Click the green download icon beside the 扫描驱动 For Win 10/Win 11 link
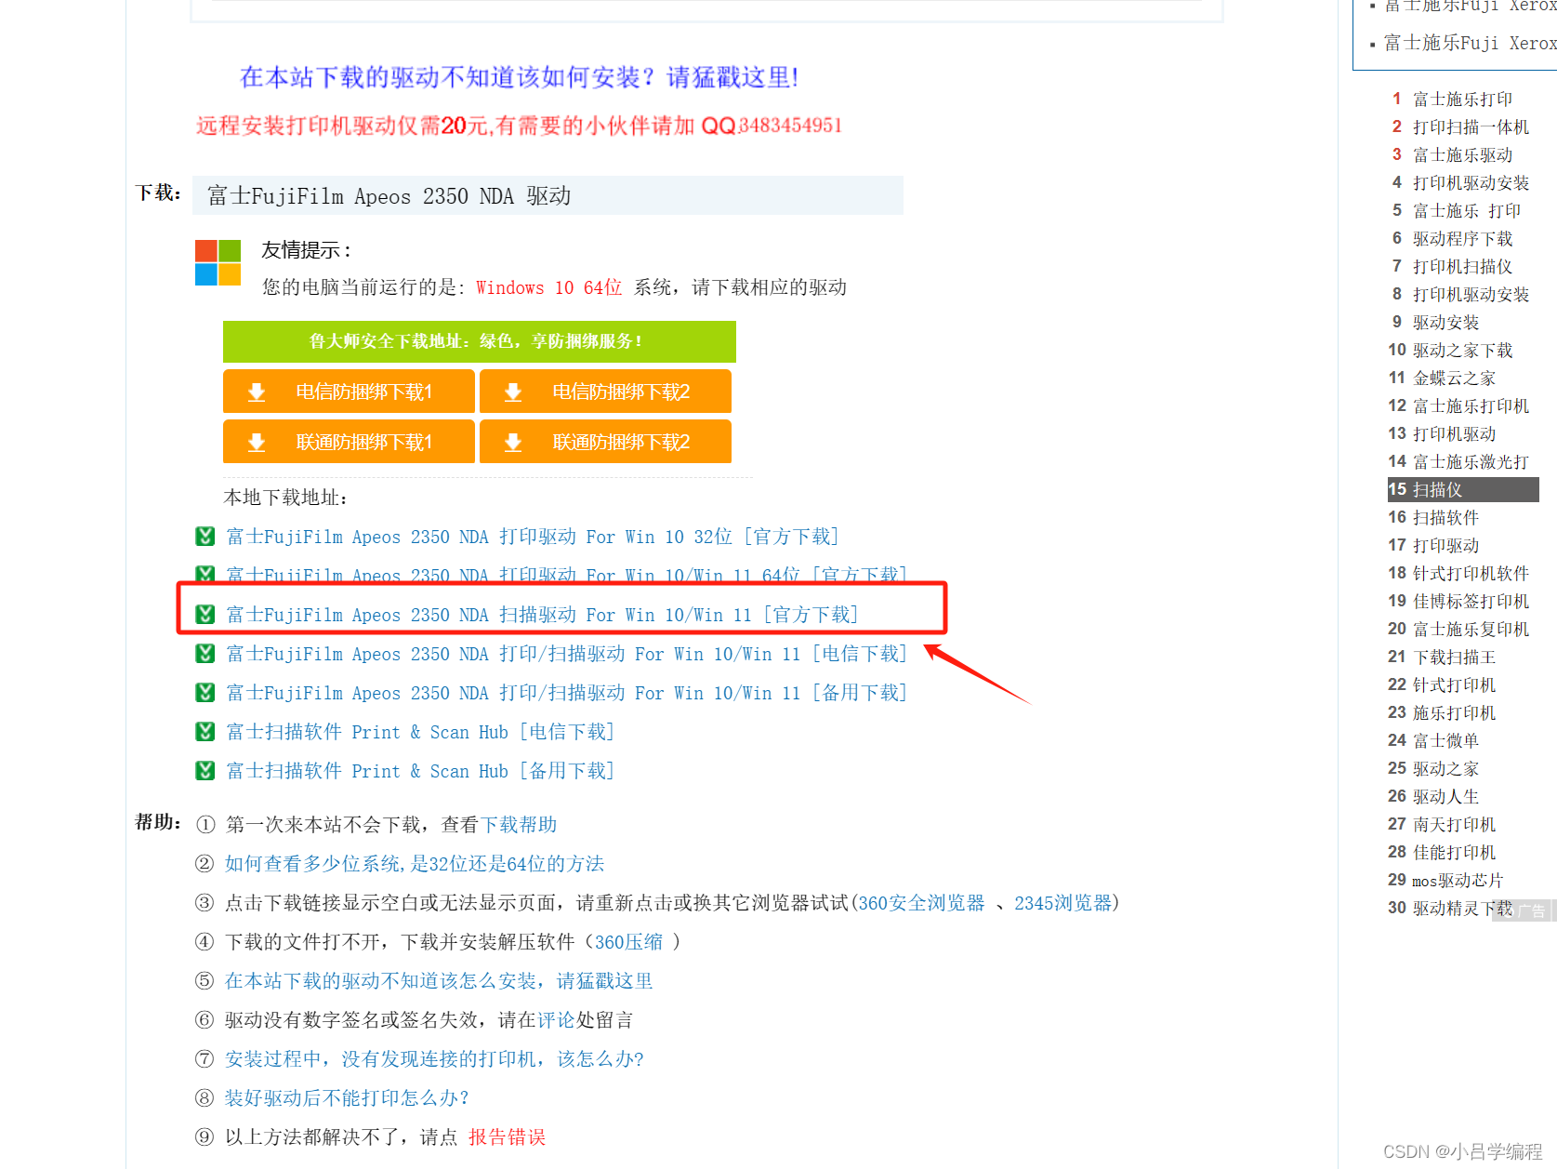The width and height of the screenshot is (1557, 1169). point(205,615)
